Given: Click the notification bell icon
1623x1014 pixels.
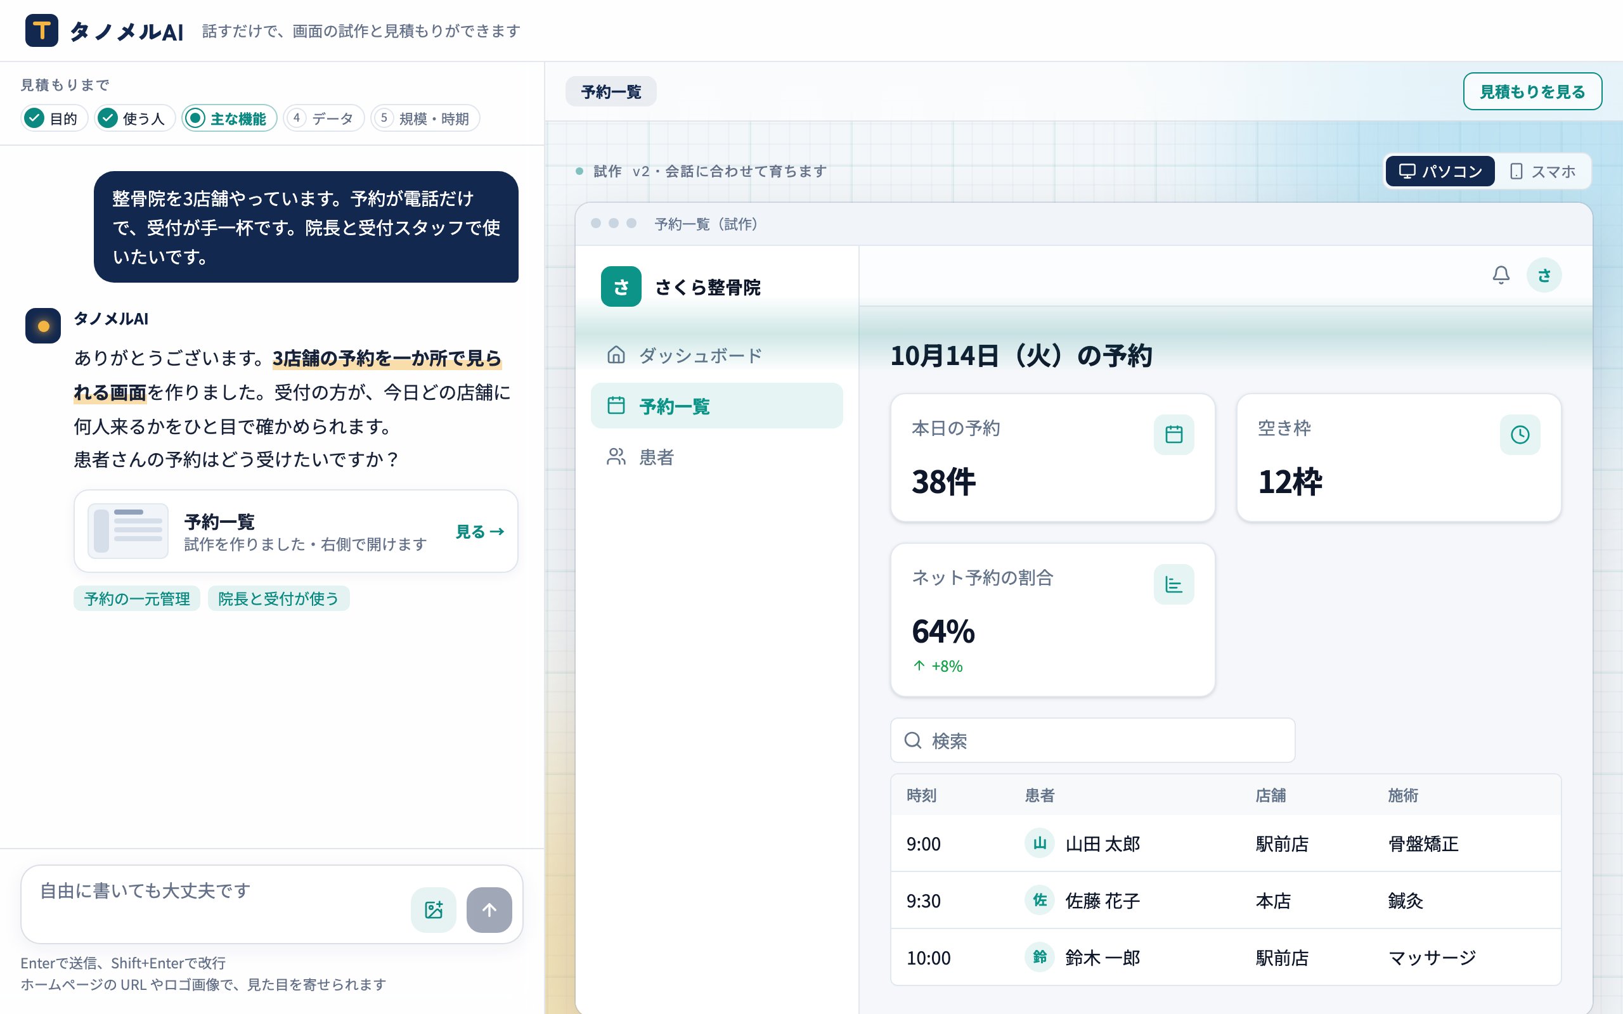Looking at the screenshot, I should pos(1501,275).
